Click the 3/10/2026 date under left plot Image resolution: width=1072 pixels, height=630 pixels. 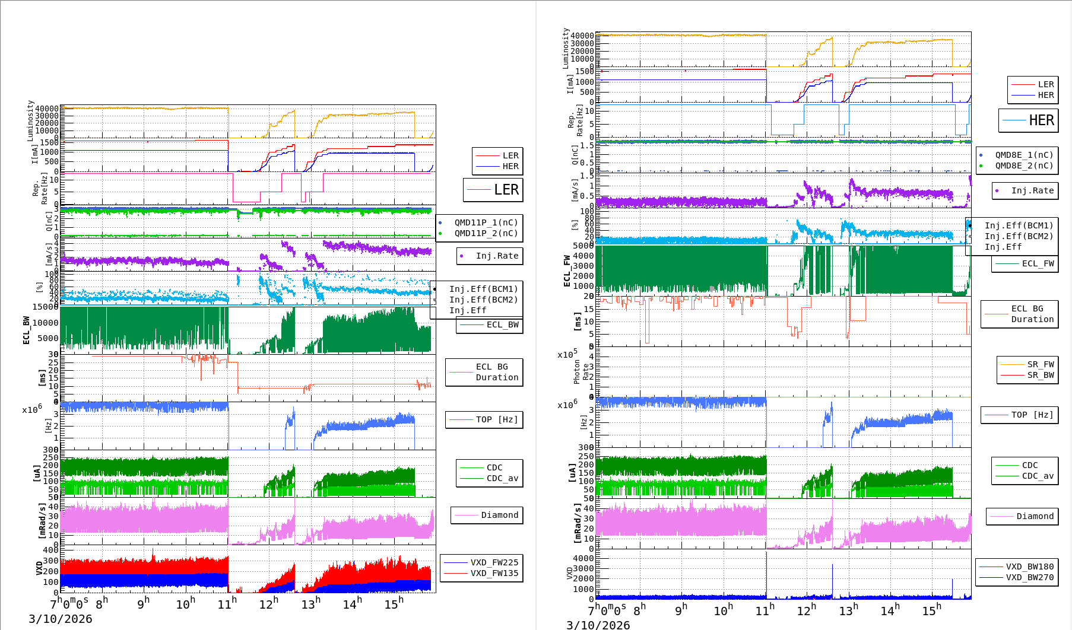pyautogui.click(x=61, y=619)
